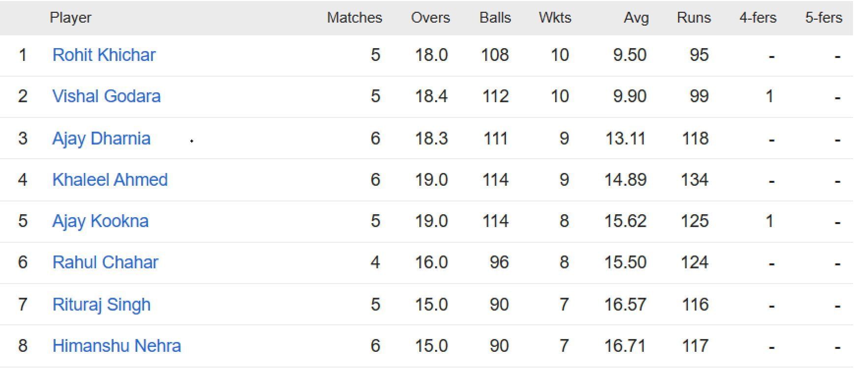Select Vishal Godara's 4-fers value
Image resolution: width=857 pixels, height=371 pixels.
coord(769,96)
